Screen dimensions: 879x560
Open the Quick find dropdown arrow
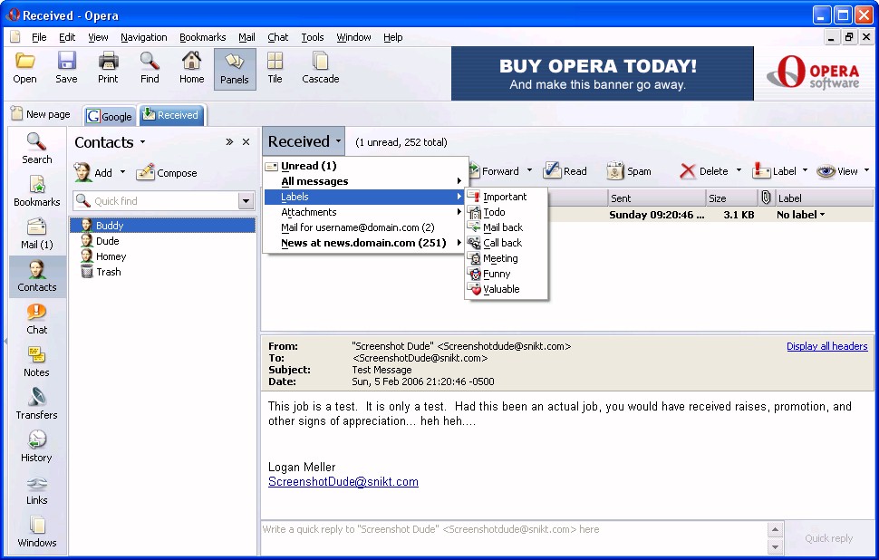coord(246,200)
